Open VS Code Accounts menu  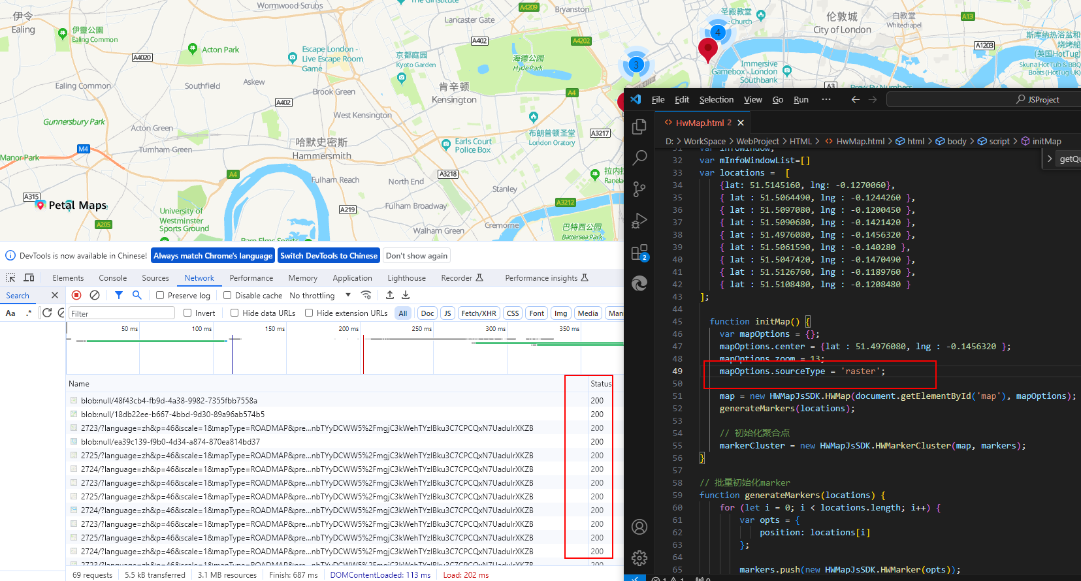coord(639,527)
